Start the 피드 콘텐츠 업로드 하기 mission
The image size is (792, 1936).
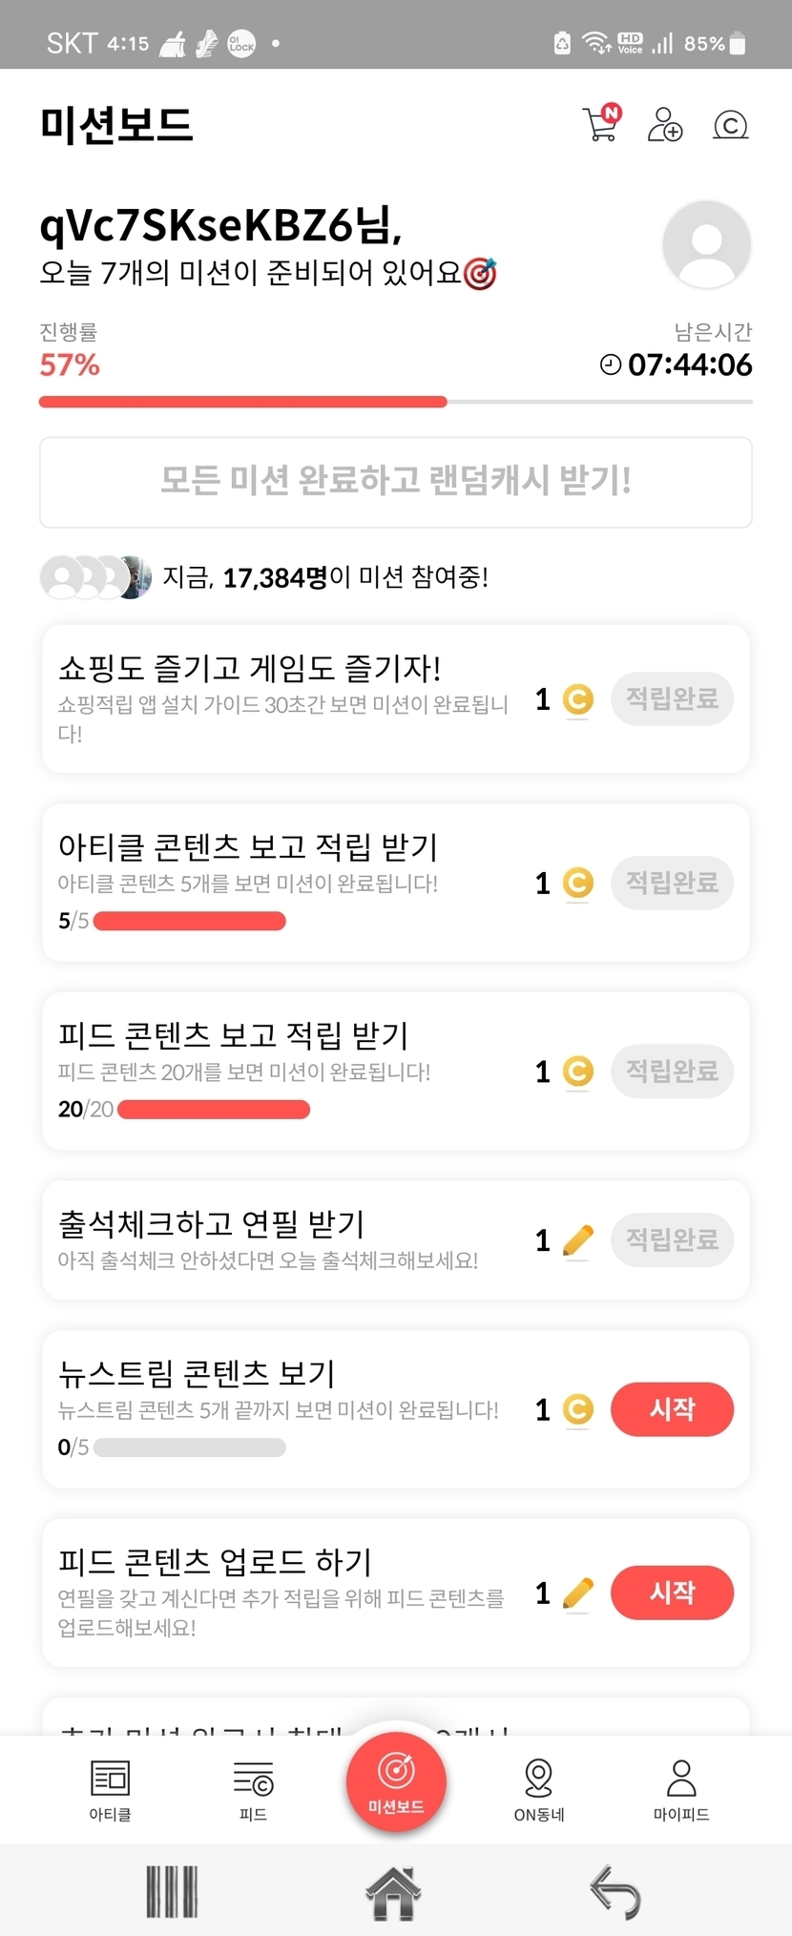672,1593
